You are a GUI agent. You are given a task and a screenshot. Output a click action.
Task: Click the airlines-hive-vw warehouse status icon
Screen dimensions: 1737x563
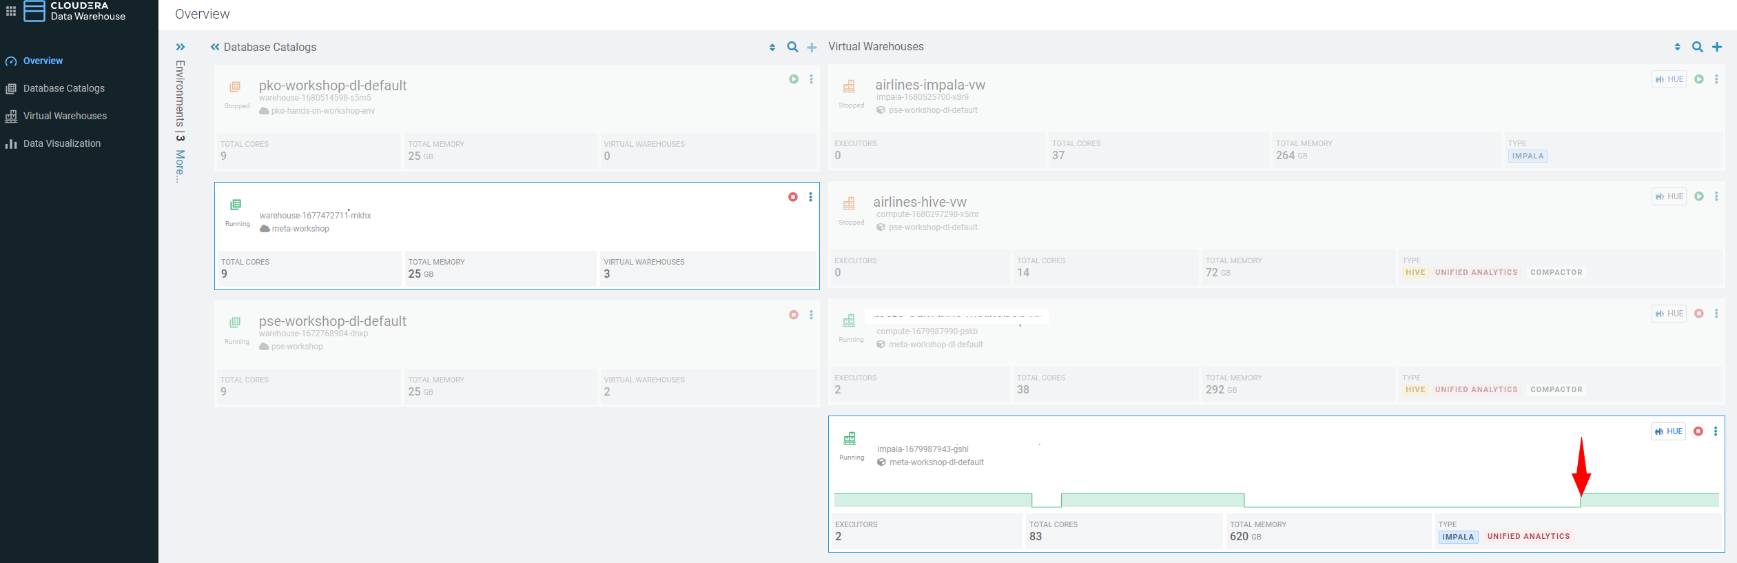tap(849, 203)
